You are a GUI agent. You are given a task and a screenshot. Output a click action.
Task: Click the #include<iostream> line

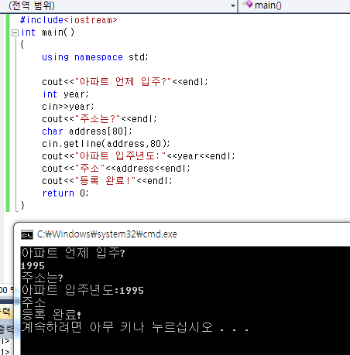[69, 20]
